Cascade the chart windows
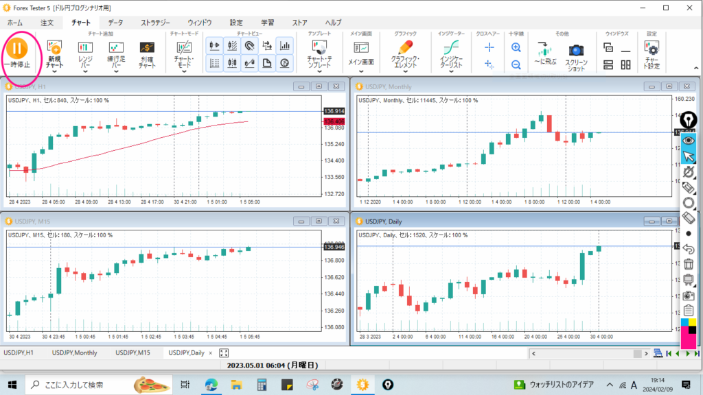This screenshot has height=395, width=703. click(608, 47)
